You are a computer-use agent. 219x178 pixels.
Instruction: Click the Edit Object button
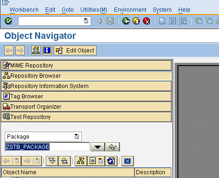[x=75, y=51]
